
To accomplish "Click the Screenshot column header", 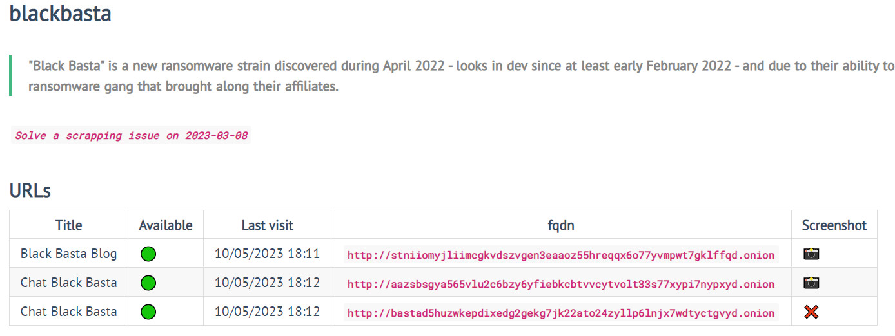I will click(834, 225).
